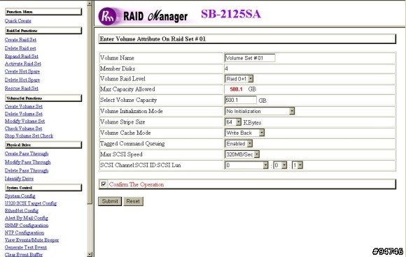Image resolution: width=406 pixels, height=257 pixels.
Task: Open the Volume Cache Mode dropdown
Action: pos(245,133)
